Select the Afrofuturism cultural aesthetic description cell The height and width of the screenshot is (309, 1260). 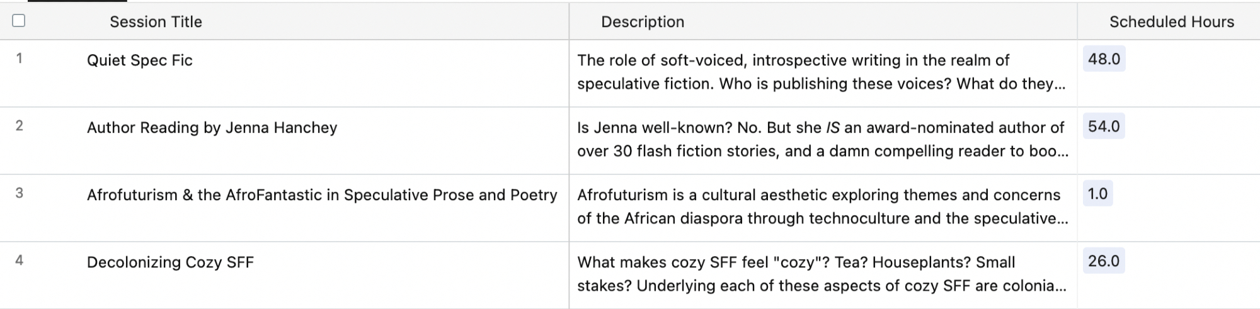point(822,207)
